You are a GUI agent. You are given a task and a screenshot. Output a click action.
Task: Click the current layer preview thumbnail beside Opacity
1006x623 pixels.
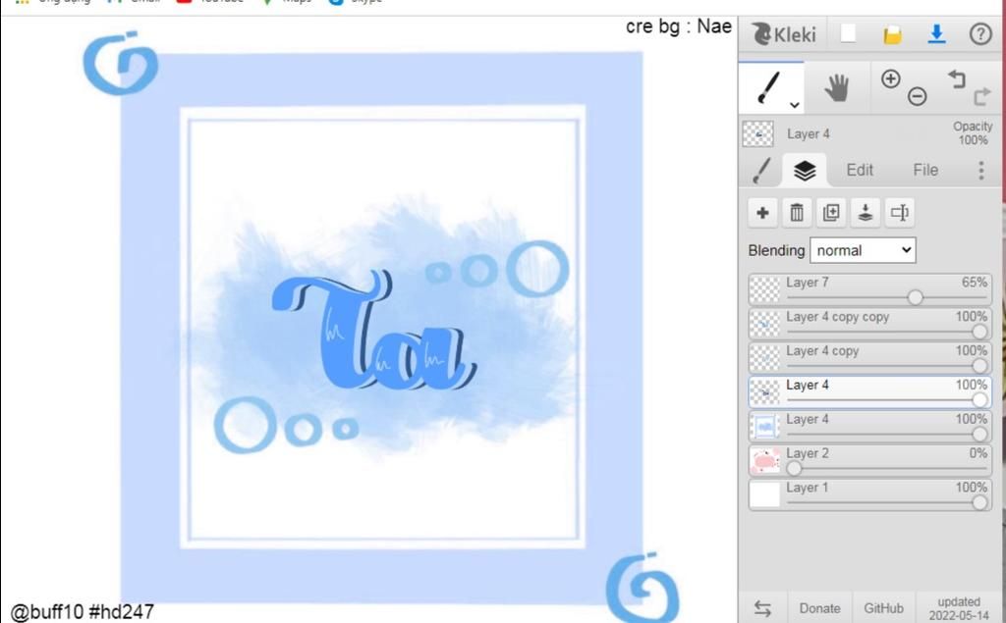(757, 134)
